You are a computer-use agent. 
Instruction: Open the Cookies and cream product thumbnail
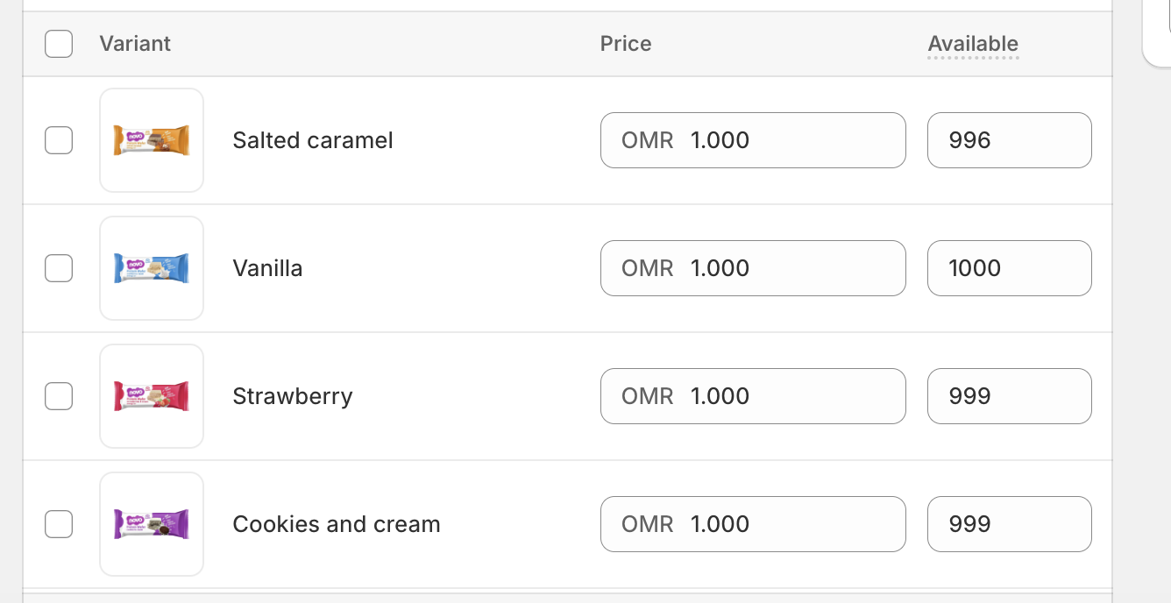click(x=152, y=524)
